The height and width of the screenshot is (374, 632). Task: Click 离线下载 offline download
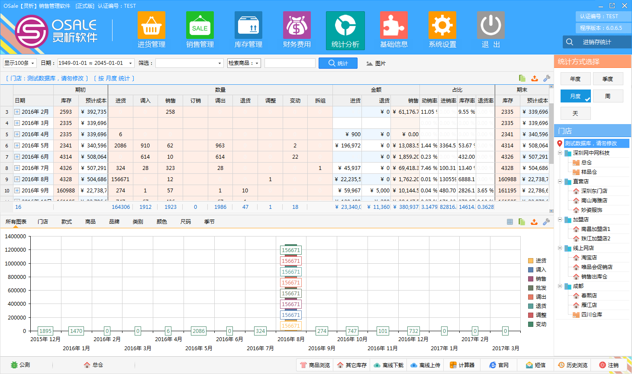tap(388, 365)
